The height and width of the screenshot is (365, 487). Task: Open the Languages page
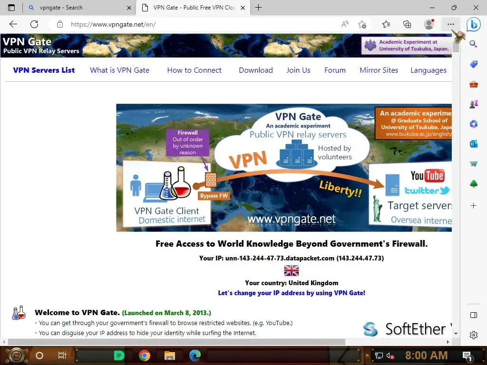tap(429, 70)
